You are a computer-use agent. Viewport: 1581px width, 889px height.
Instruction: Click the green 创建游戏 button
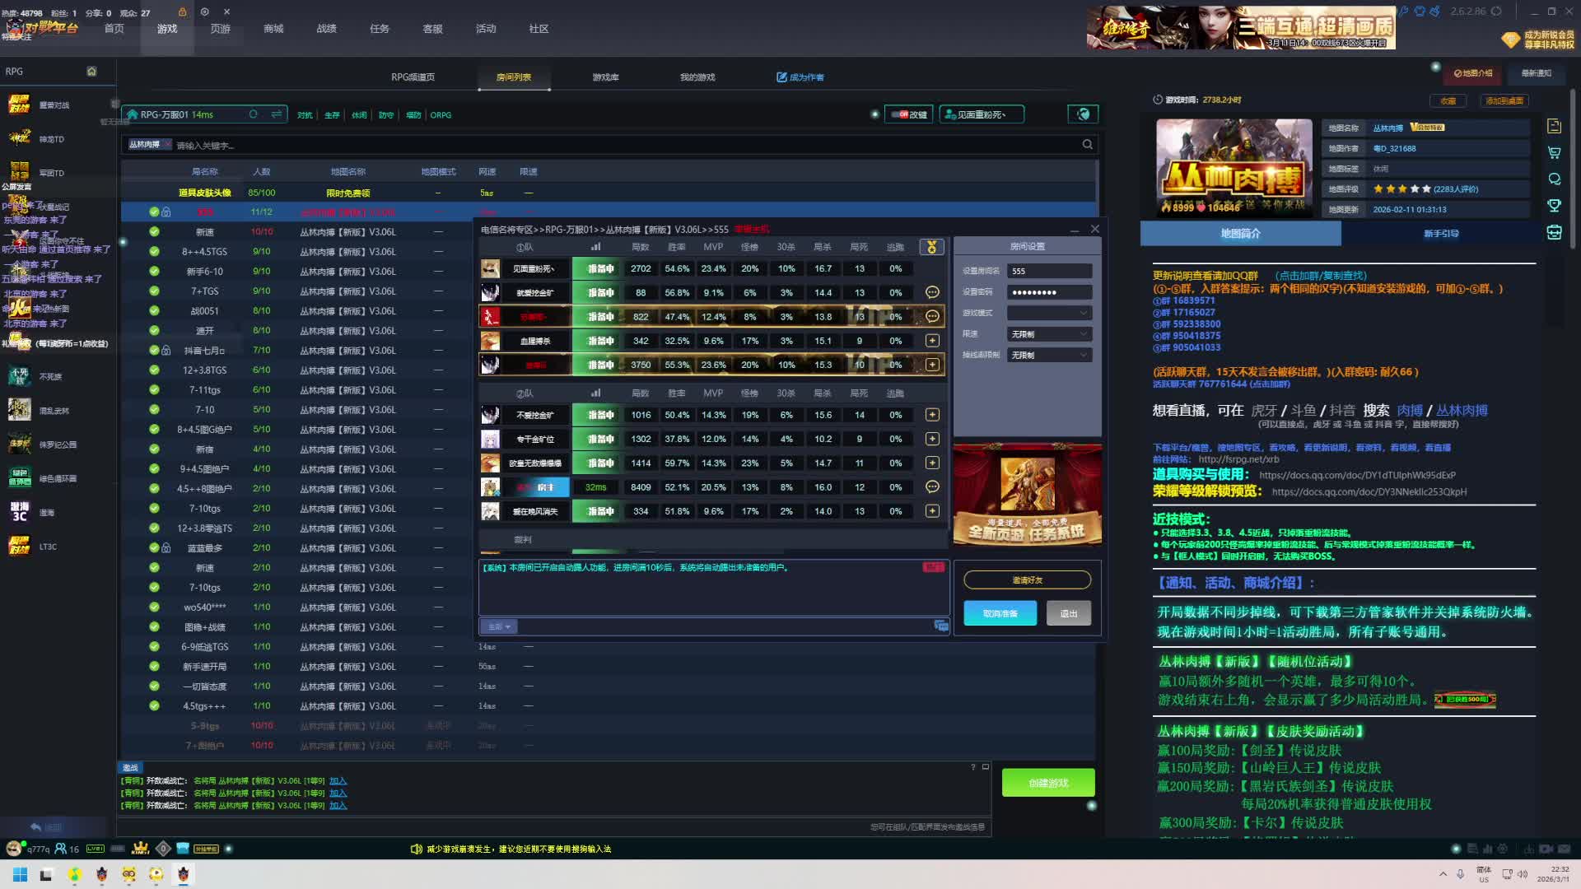pyautogui.click(x=1047, y=783)
